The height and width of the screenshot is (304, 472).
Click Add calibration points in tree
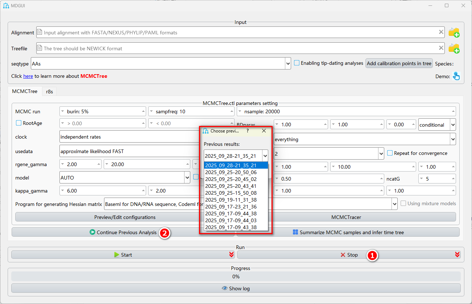399,63
